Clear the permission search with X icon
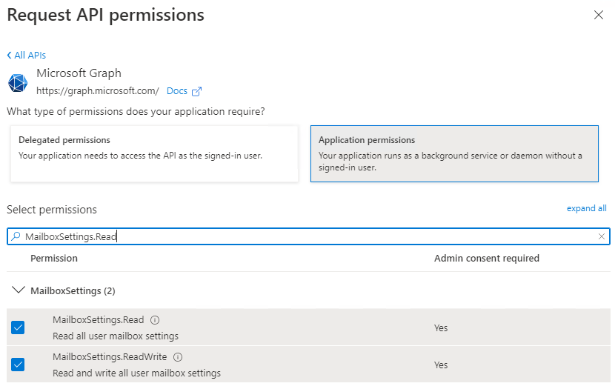615x389 pixels. click(x=602, y=236)
